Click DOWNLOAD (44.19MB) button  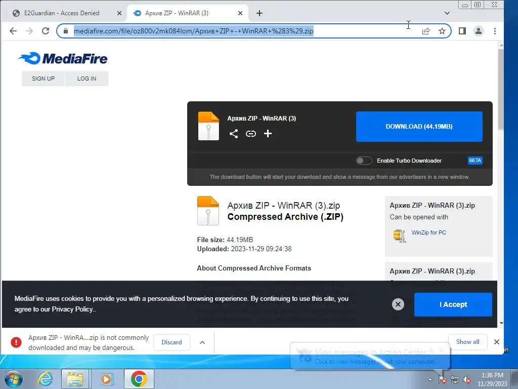click(x=419, y=127)
